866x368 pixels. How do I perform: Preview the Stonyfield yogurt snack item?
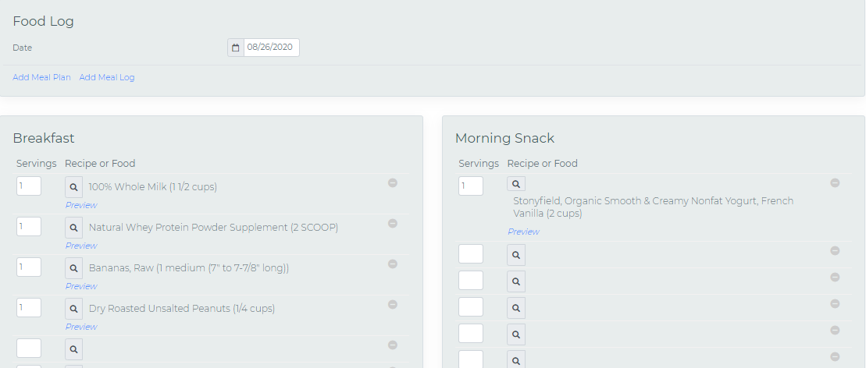tap(523, 232)
